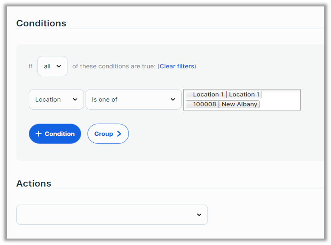Click the down arrow of Location field
Screen dimensions: 331x245
point(75,100)
